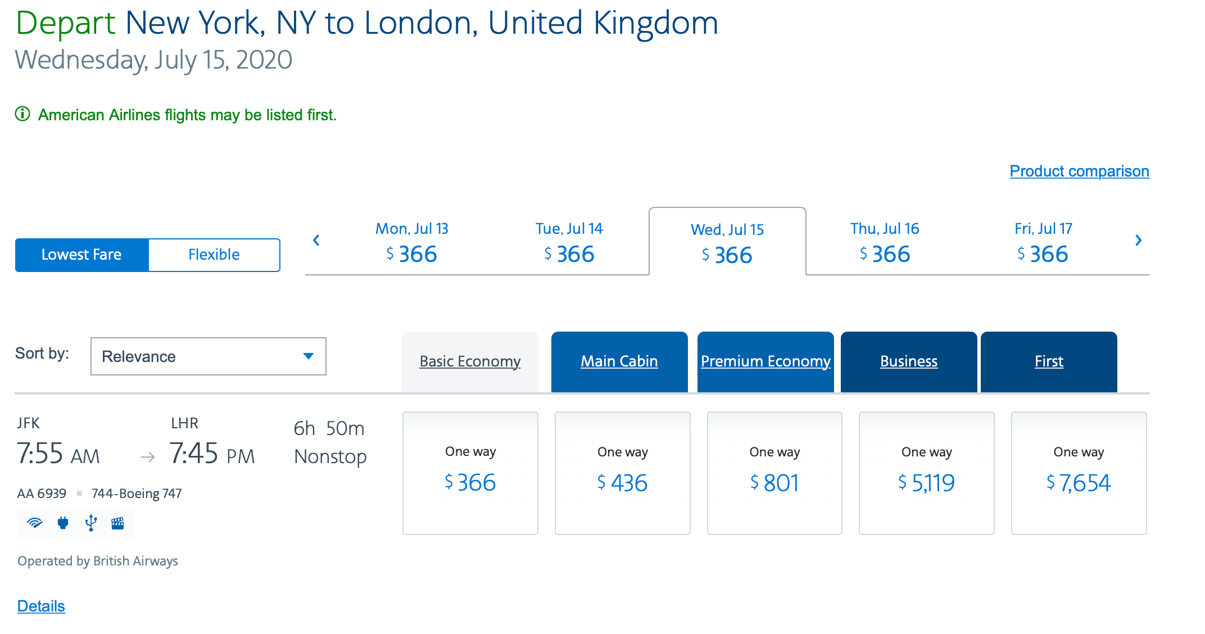Select the $7,654 First class fare
1205x634 pixels.
[1079, 473]
